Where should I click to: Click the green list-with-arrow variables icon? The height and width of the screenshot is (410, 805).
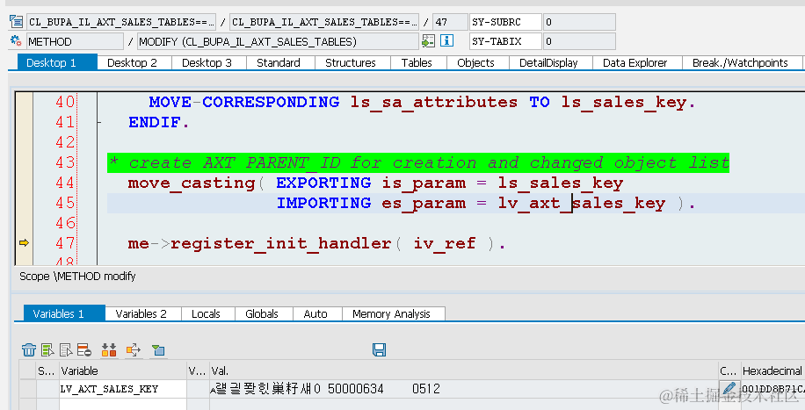[x=47, y=350]
